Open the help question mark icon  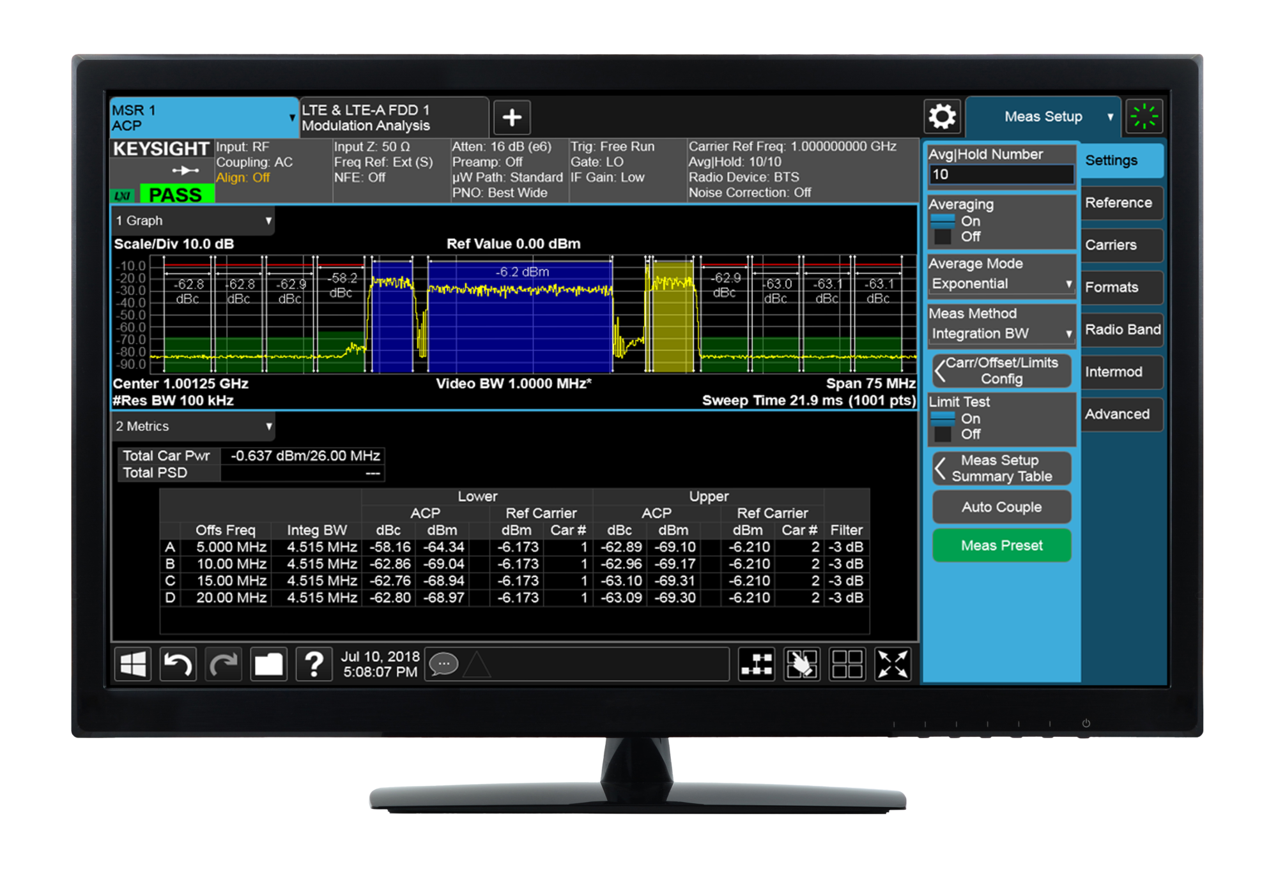coord(314,665)
